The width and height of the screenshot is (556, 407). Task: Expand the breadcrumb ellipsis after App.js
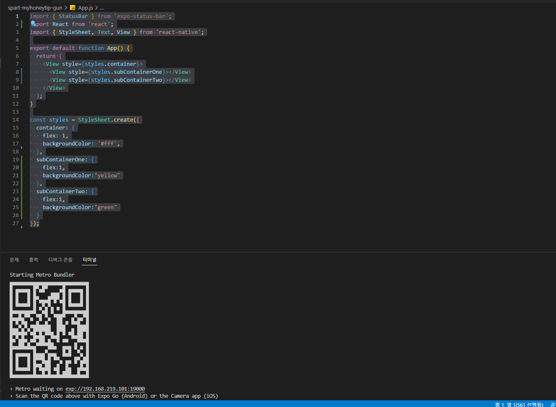click(x=101, y=8)
